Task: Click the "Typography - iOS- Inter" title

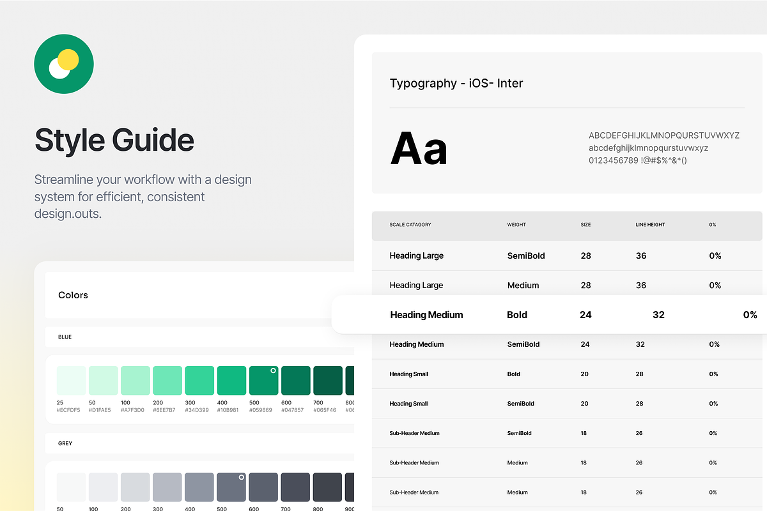Action: click(x=456, y=83)
